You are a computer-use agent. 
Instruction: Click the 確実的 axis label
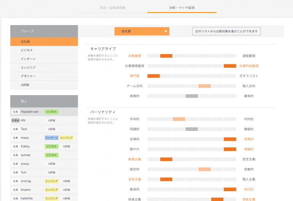(x=249, y=96)
